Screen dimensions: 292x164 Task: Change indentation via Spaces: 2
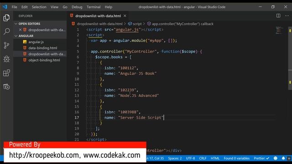(x=175, y=158)
